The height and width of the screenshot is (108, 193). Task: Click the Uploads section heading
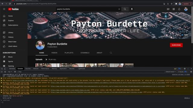(x=39, y=59)
